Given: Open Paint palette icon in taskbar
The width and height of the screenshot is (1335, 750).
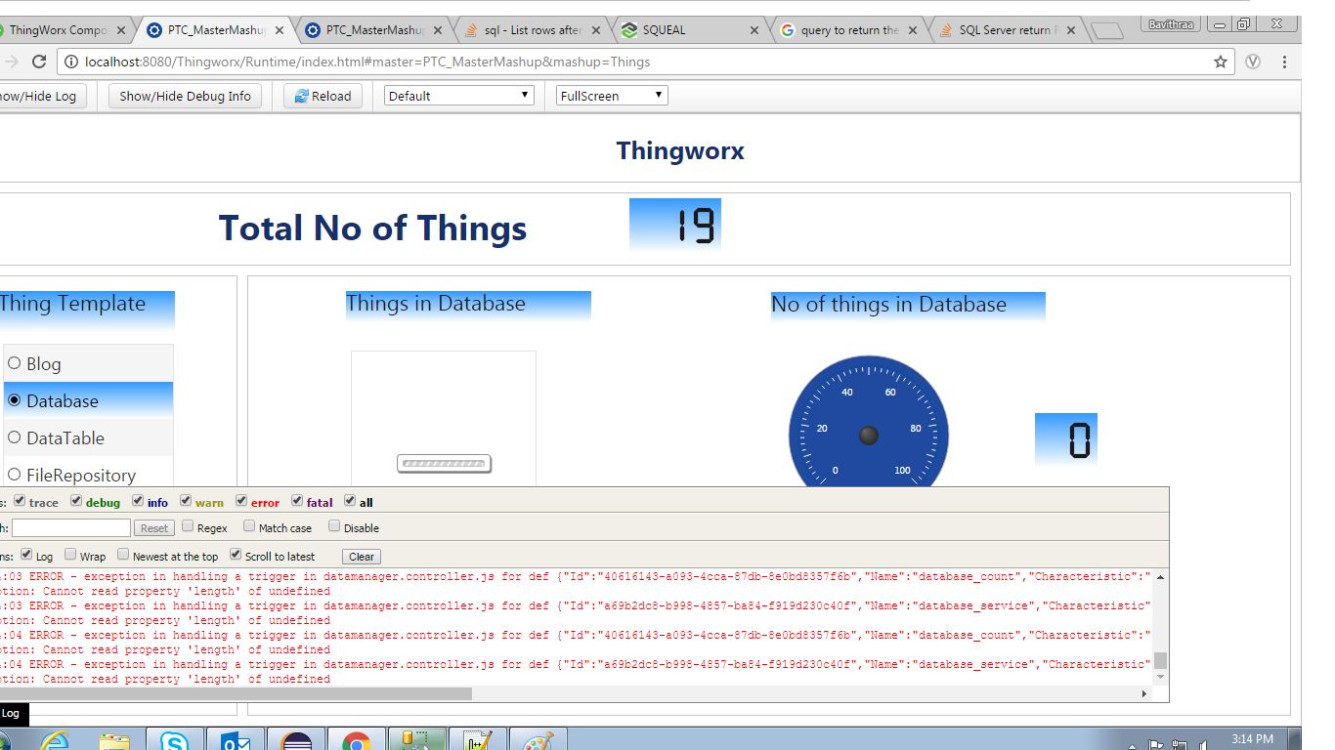Looking at the screenshot, I should pos(538,739).
